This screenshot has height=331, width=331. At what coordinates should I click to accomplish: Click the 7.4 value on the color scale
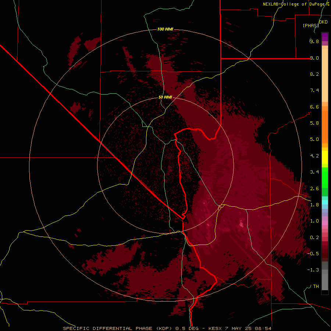pos(314,90)
